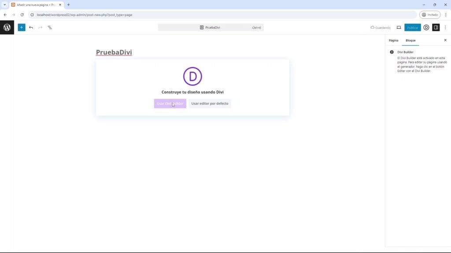Go forward in the browser
The height and width of the screenshot is (253, 451).
pos(14,14)
